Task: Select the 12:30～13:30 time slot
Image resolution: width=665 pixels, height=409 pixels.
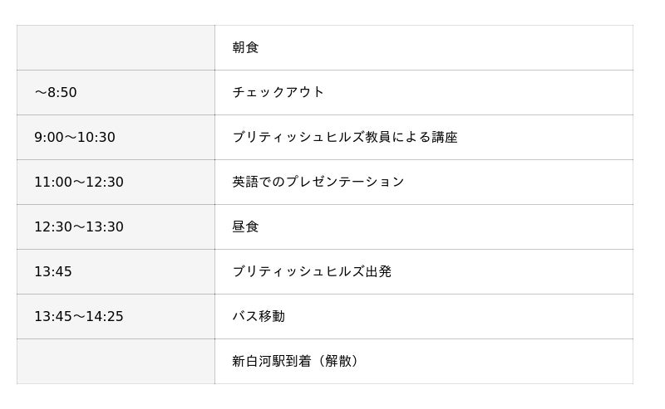Action: (79, 227)
